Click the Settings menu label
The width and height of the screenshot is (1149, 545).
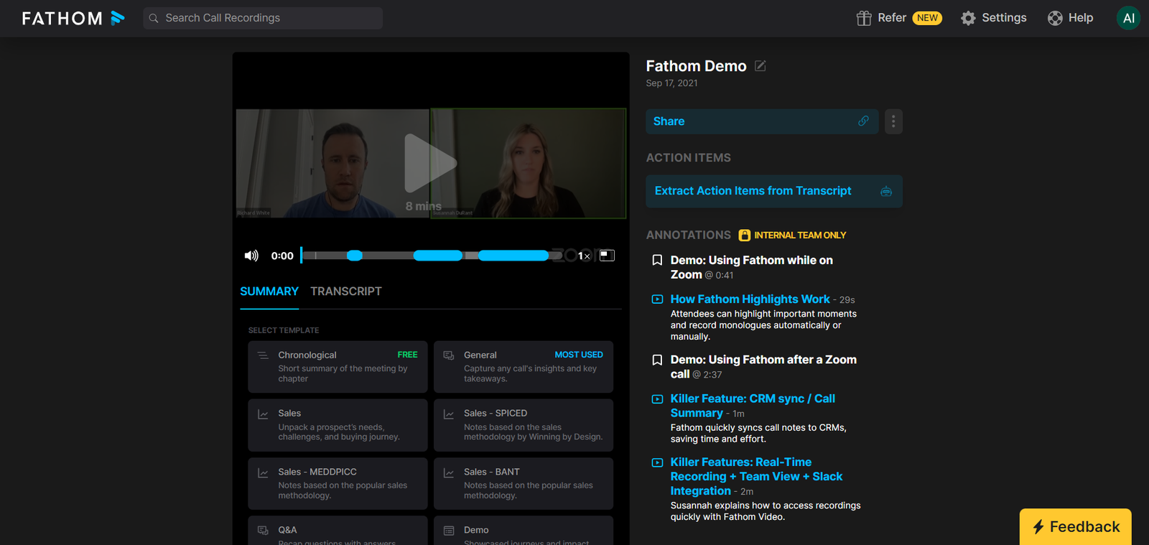pos(1004,18)
